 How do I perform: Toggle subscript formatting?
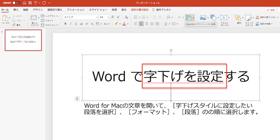click(x=92, y=24)
